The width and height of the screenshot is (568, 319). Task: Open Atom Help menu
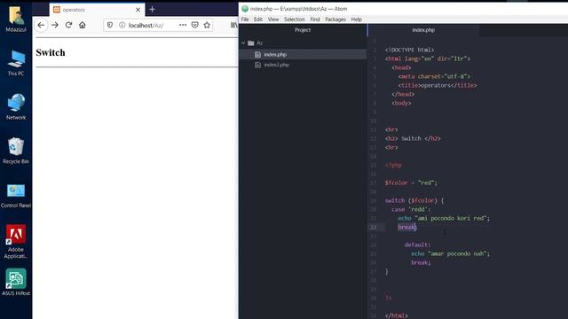coord(357,19)
